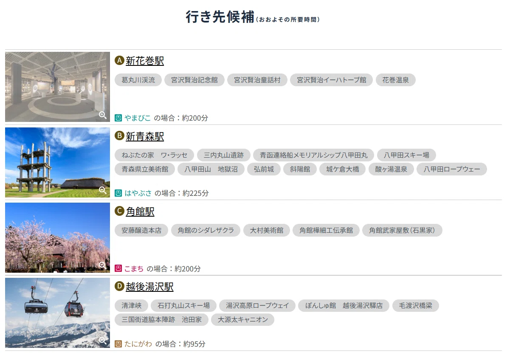The width and height of the screenshot is (507, 353).
Task: Select the 清津峡 tag
Action: (132, 305)
